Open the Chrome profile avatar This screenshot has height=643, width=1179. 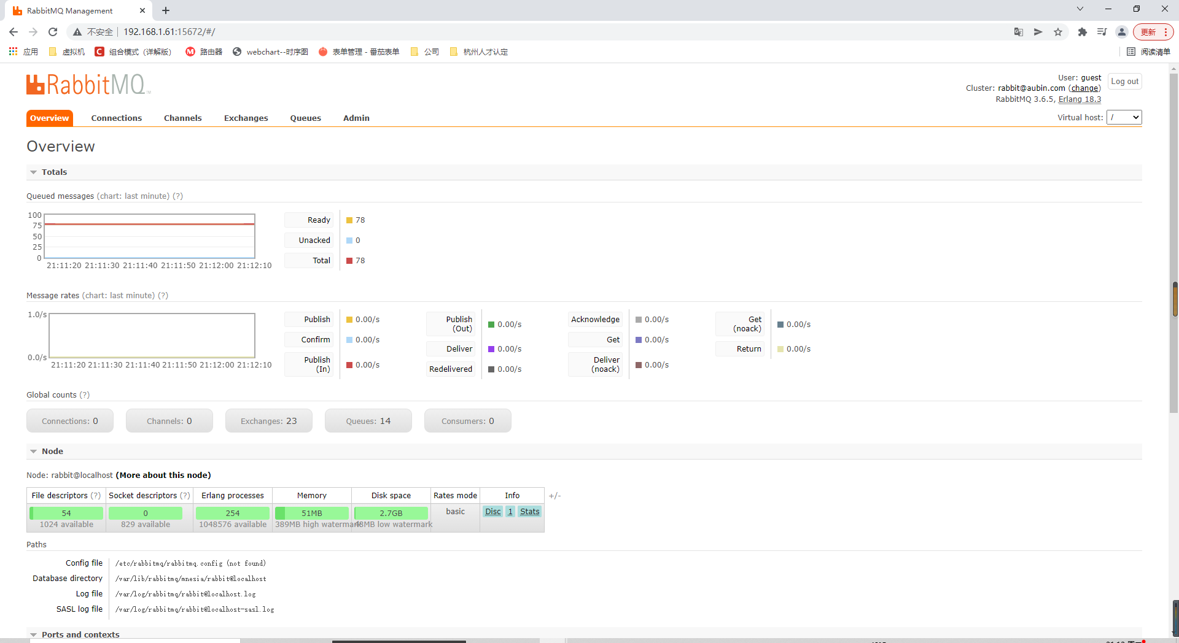pyautogui.click(x=1122, y=32)
